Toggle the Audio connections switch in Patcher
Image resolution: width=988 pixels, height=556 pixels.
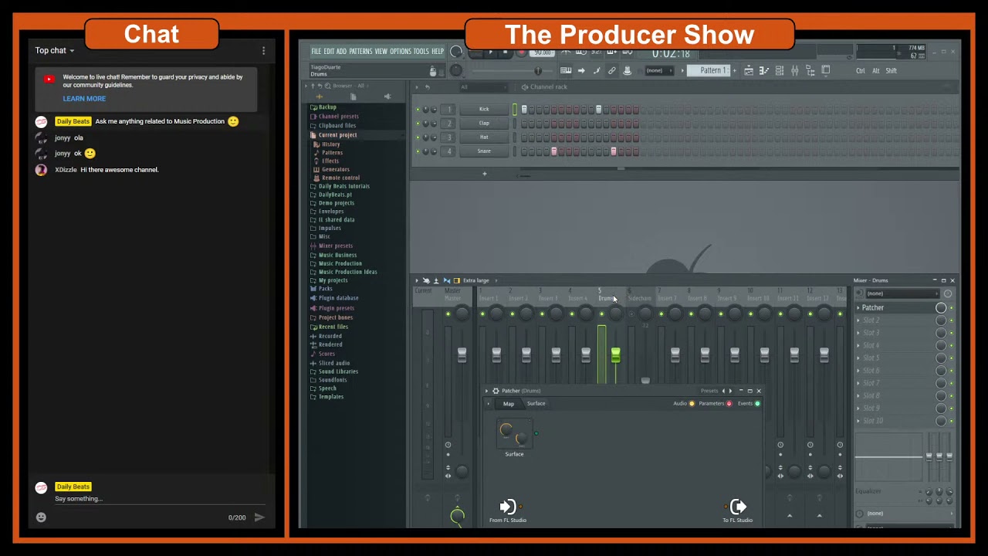click(x=692, y=404)
